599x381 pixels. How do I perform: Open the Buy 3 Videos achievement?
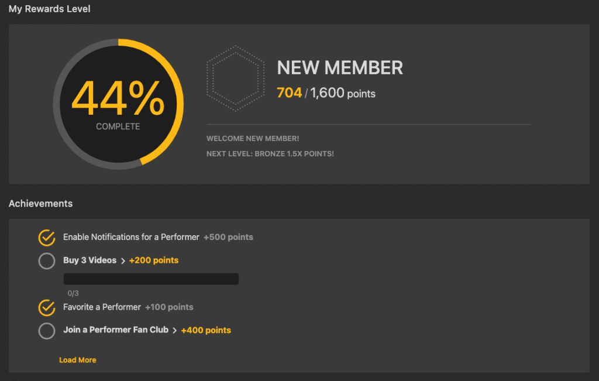(x=89, y=260)
